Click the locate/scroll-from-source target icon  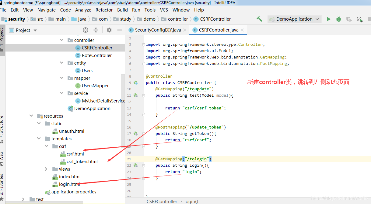pos(86,30)
